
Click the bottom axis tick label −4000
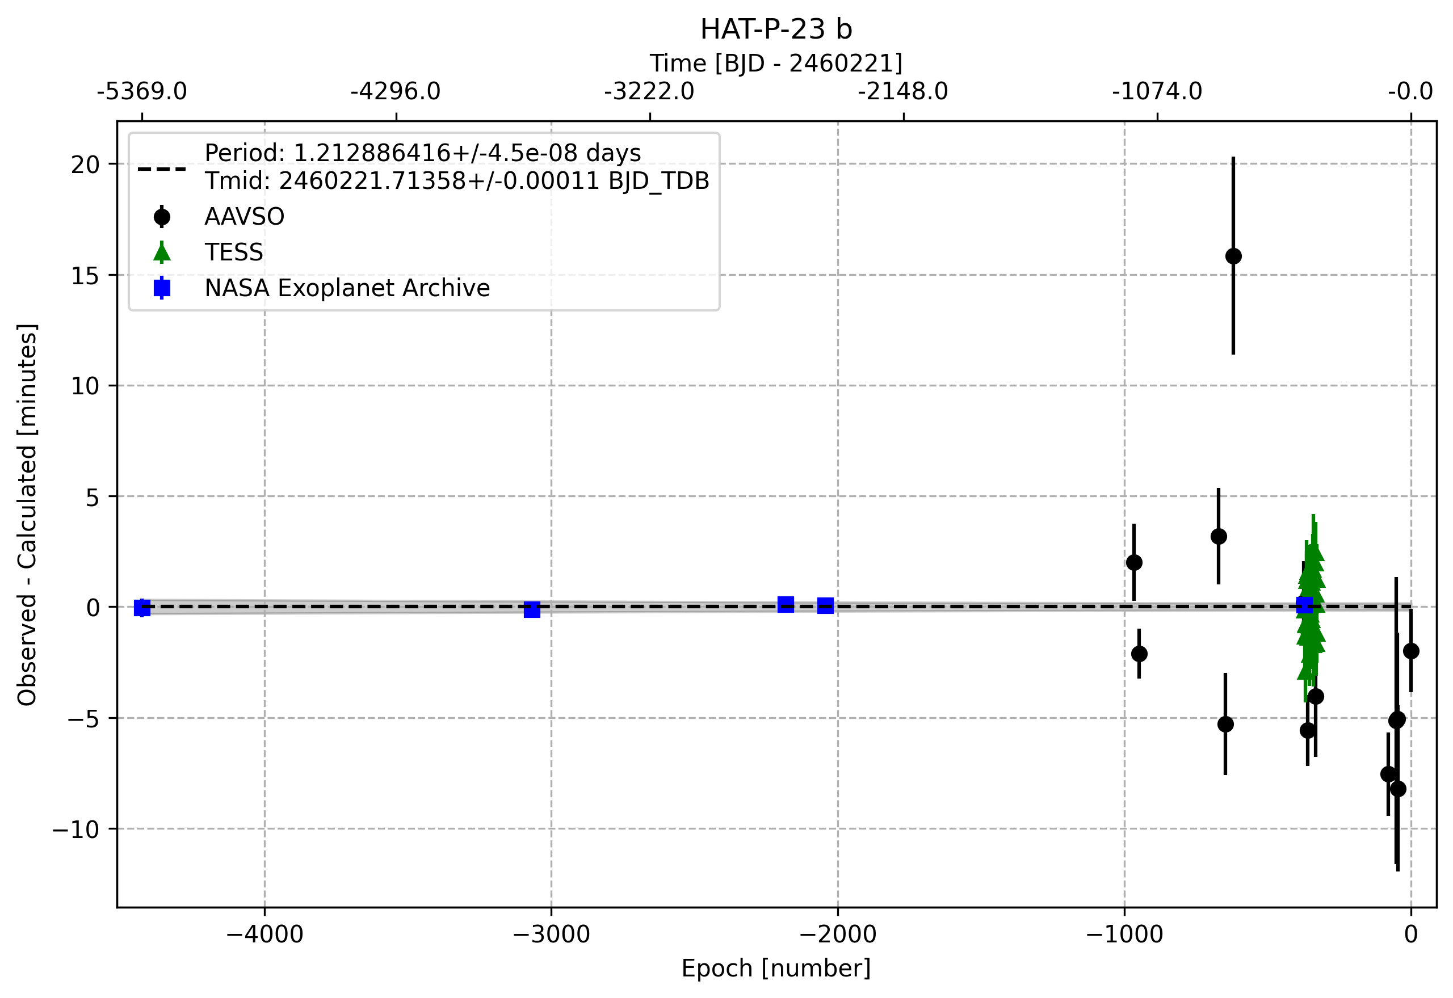(x=264, y=935)
